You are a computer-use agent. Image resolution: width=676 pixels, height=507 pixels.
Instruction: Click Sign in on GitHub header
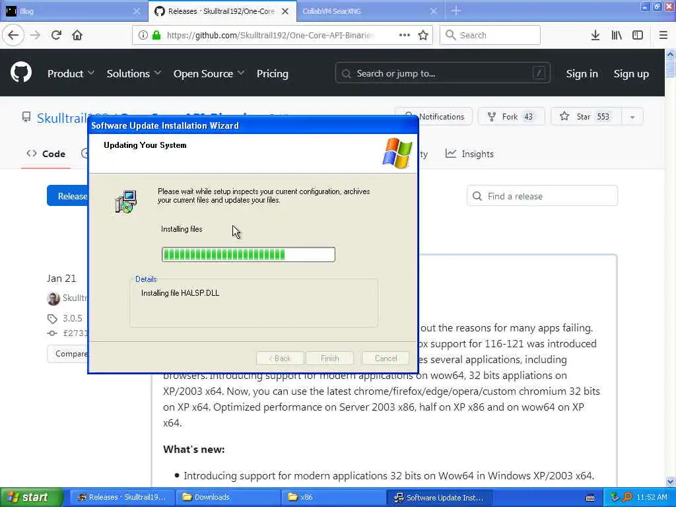582,74
